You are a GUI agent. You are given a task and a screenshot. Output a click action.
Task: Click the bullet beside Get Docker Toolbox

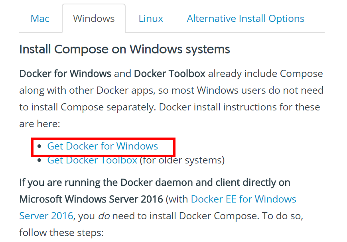pyautogui.click(x=39, y=160)
